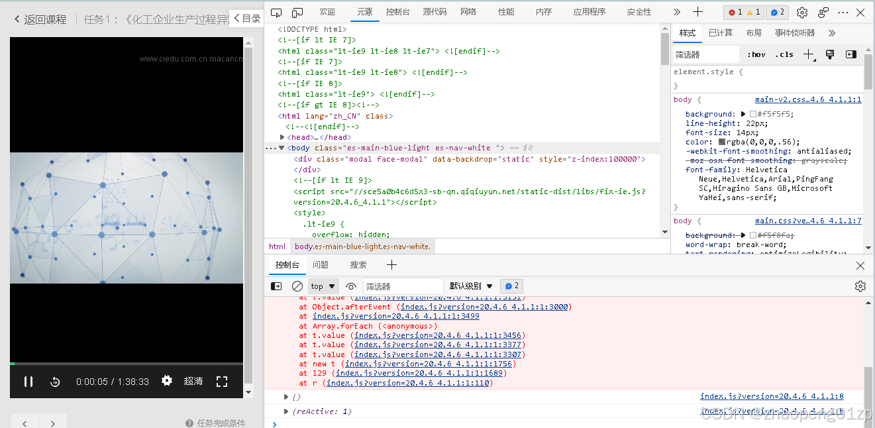Open the main.css source link
The height and width of the screenshot is (428, 875).
coord(808,221)
